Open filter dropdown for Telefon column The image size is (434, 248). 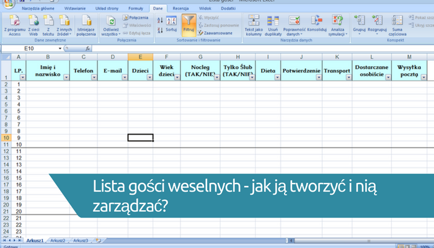point(94,77)
